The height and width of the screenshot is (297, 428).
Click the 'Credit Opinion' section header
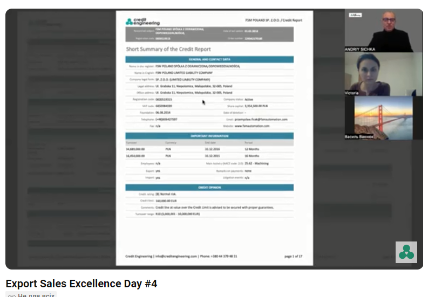click(x=209, y=188)
